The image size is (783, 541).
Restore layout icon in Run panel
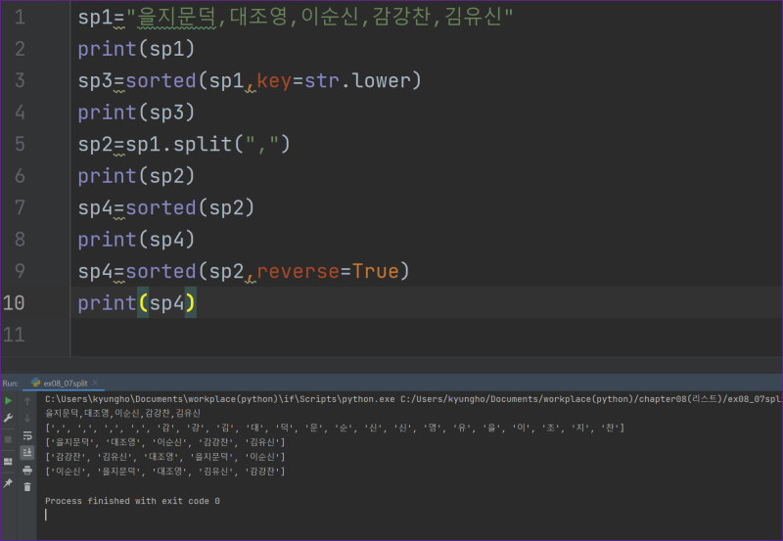(x=8, y=461)
